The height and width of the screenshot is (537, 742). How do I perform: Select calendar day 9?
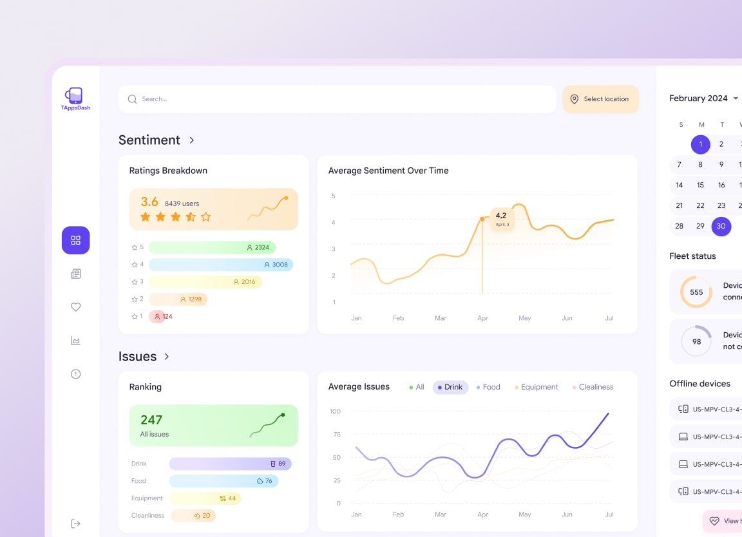[721, 165]
